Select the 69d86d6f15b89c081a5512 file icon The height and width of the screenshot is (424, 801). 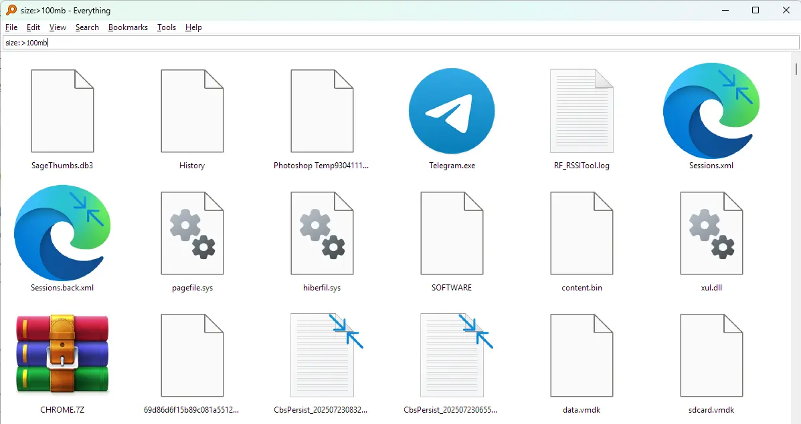click(192, 356)
